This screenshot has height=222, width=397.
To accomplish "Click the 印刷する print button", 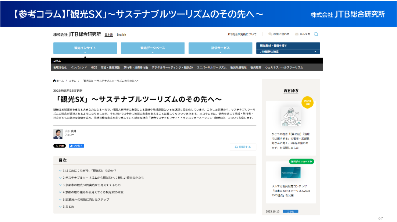I will pos(243,147).
